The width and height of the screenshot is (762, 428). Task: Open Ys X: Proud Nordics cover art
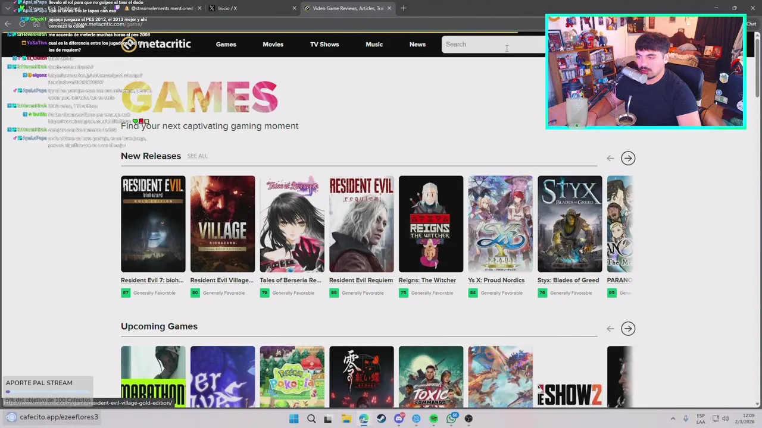pyautogui.click(x=501, y=224)
